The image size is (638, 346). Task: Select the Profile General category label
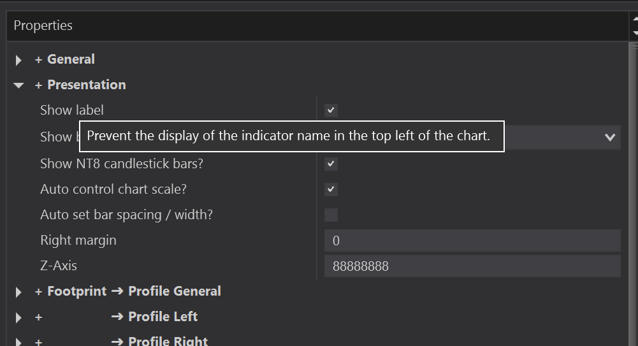[174, 291]
